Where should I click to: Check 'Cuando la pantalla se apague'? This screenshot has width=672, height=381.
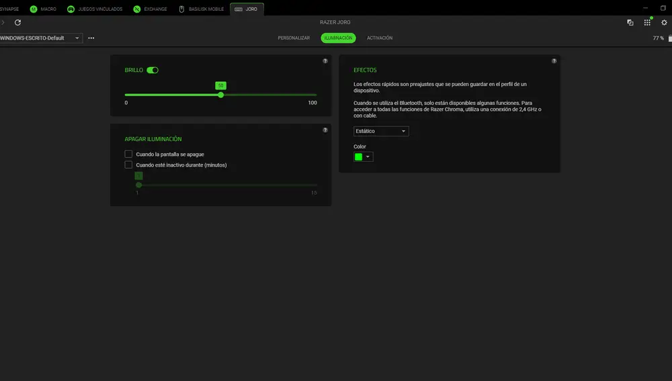click(x=128, y=154)
